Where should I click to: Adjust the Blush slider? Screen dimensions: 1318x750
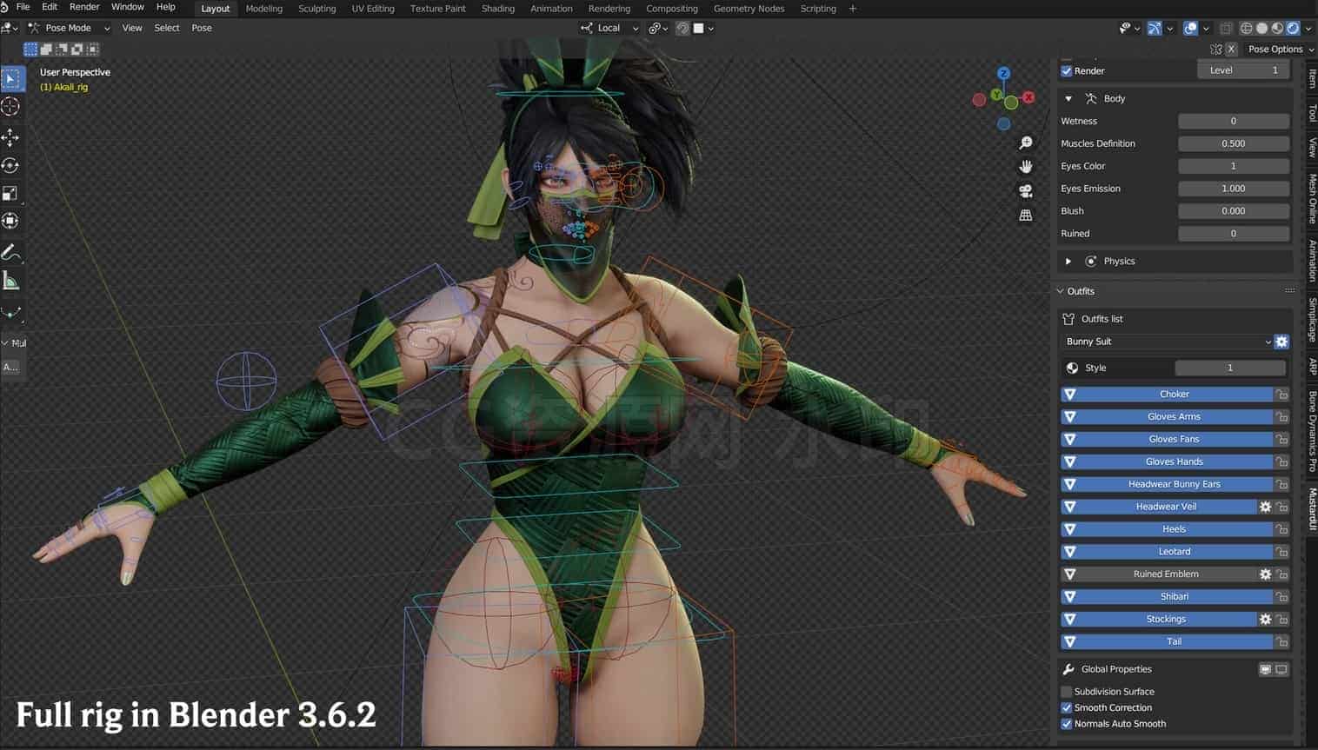(x=1233, y=211)
